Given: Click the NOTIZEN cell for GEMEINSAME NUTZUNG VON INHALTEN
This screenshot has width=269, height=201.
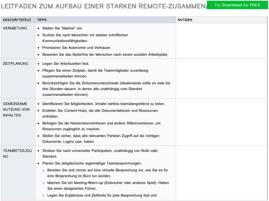Looking at the screenshot, I should pyautogui.click(x=221, y=122).
